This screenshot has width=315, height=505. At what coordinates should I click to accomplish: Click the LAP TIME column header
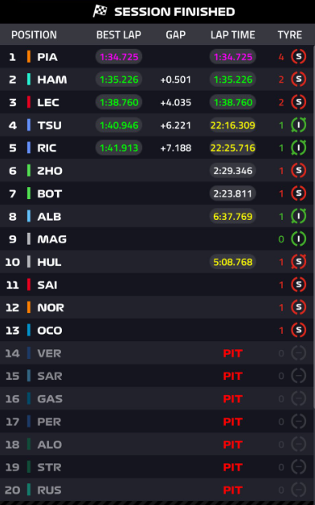click(x=233, y=35)
